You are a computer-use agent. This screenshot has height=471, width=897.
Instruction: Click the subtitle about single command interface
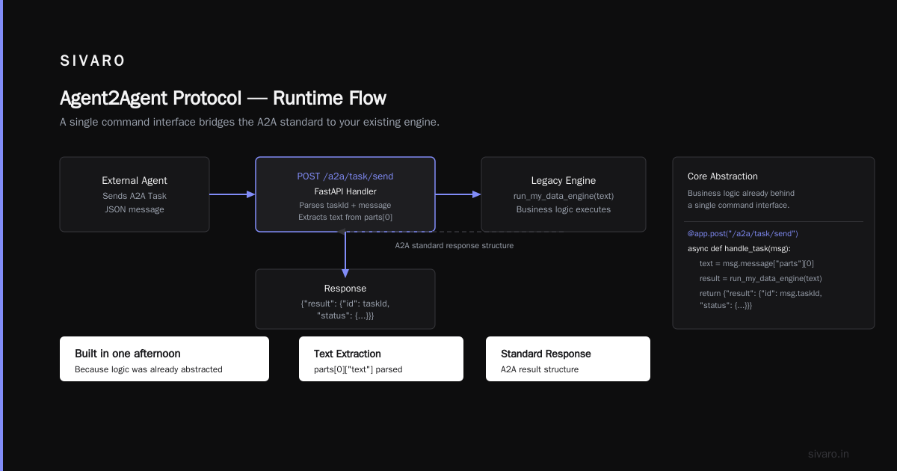(250, 122)
